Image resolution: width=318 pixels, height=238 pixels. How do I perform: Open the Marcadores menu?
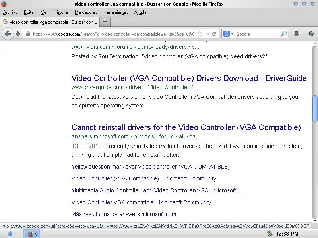(x=86, y=12)
